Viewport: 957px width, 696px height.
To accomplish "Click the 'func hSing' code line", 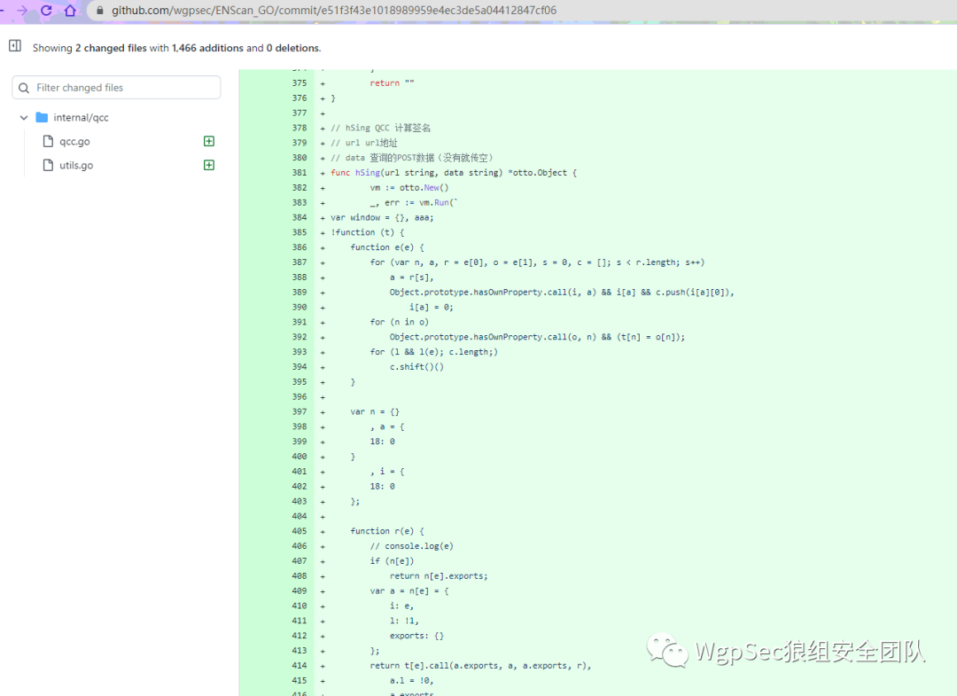I will [x=453, y=173].
